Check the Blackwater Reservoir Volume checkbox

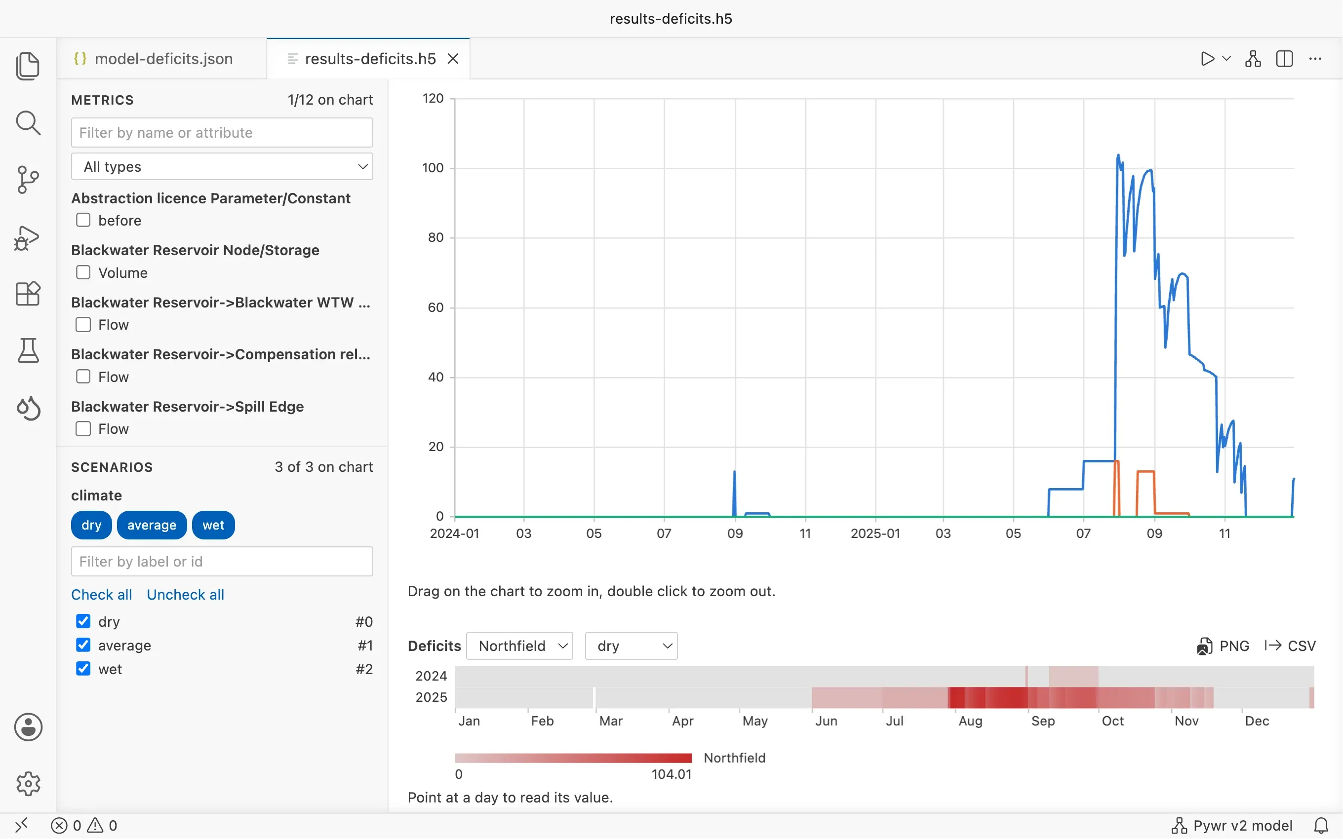(83, 272)
